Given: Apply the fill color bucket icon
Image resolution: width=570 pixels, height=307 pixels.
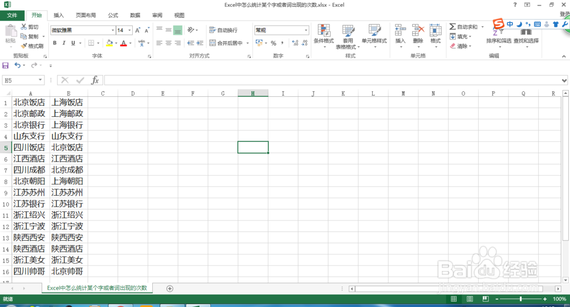Looking at the screenshot, I should click(109, 43).
